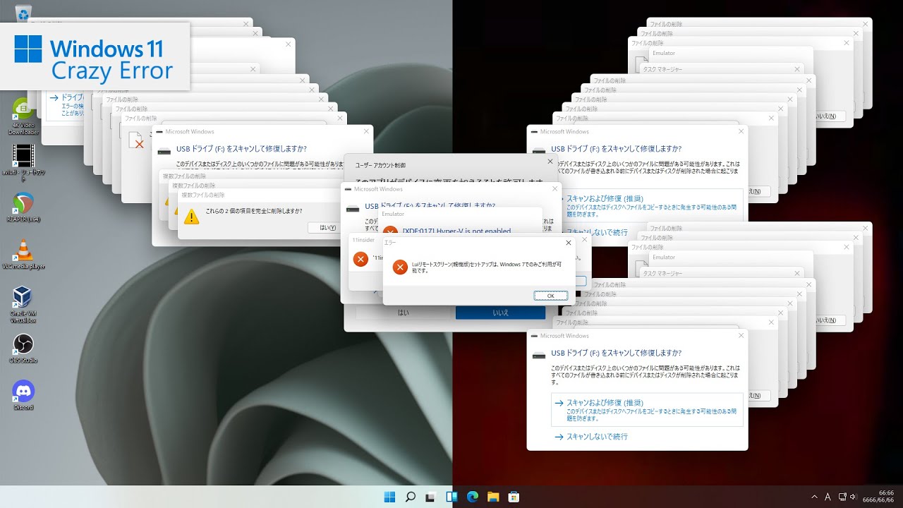
Task: Launch 4K Video Downloader from desktop
Action: tap(23, 117)
